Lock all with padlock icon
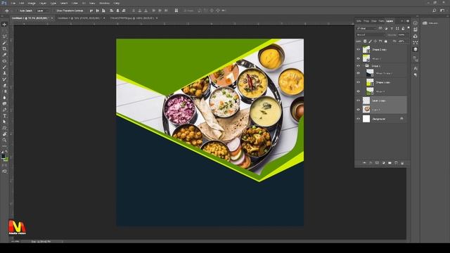Screen dimensions: 450x253 pos(386,41)
